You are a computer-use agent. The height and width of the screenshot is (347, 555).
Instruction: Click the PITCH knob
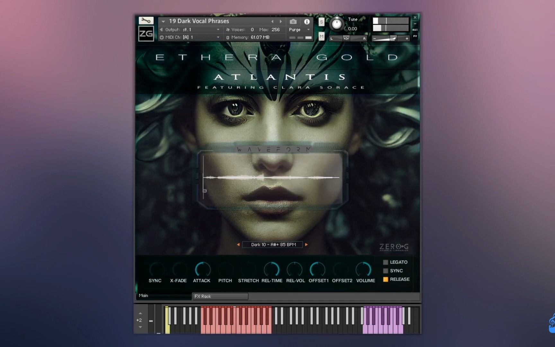coord(226,270)
